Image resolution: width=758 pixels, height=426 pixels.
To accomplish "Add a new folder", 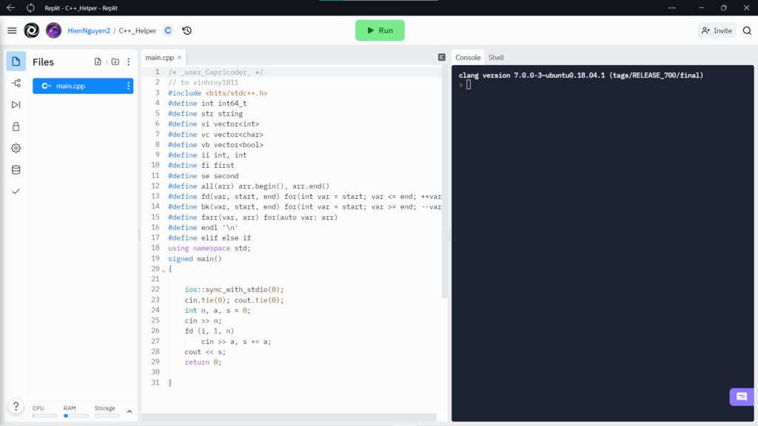I will (115, 62).
